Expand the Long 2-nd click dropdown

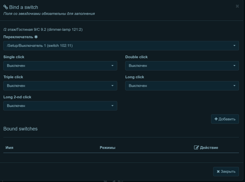coord(60,106)
